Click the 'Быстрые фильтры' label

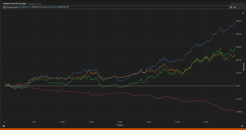pos(13,7)
